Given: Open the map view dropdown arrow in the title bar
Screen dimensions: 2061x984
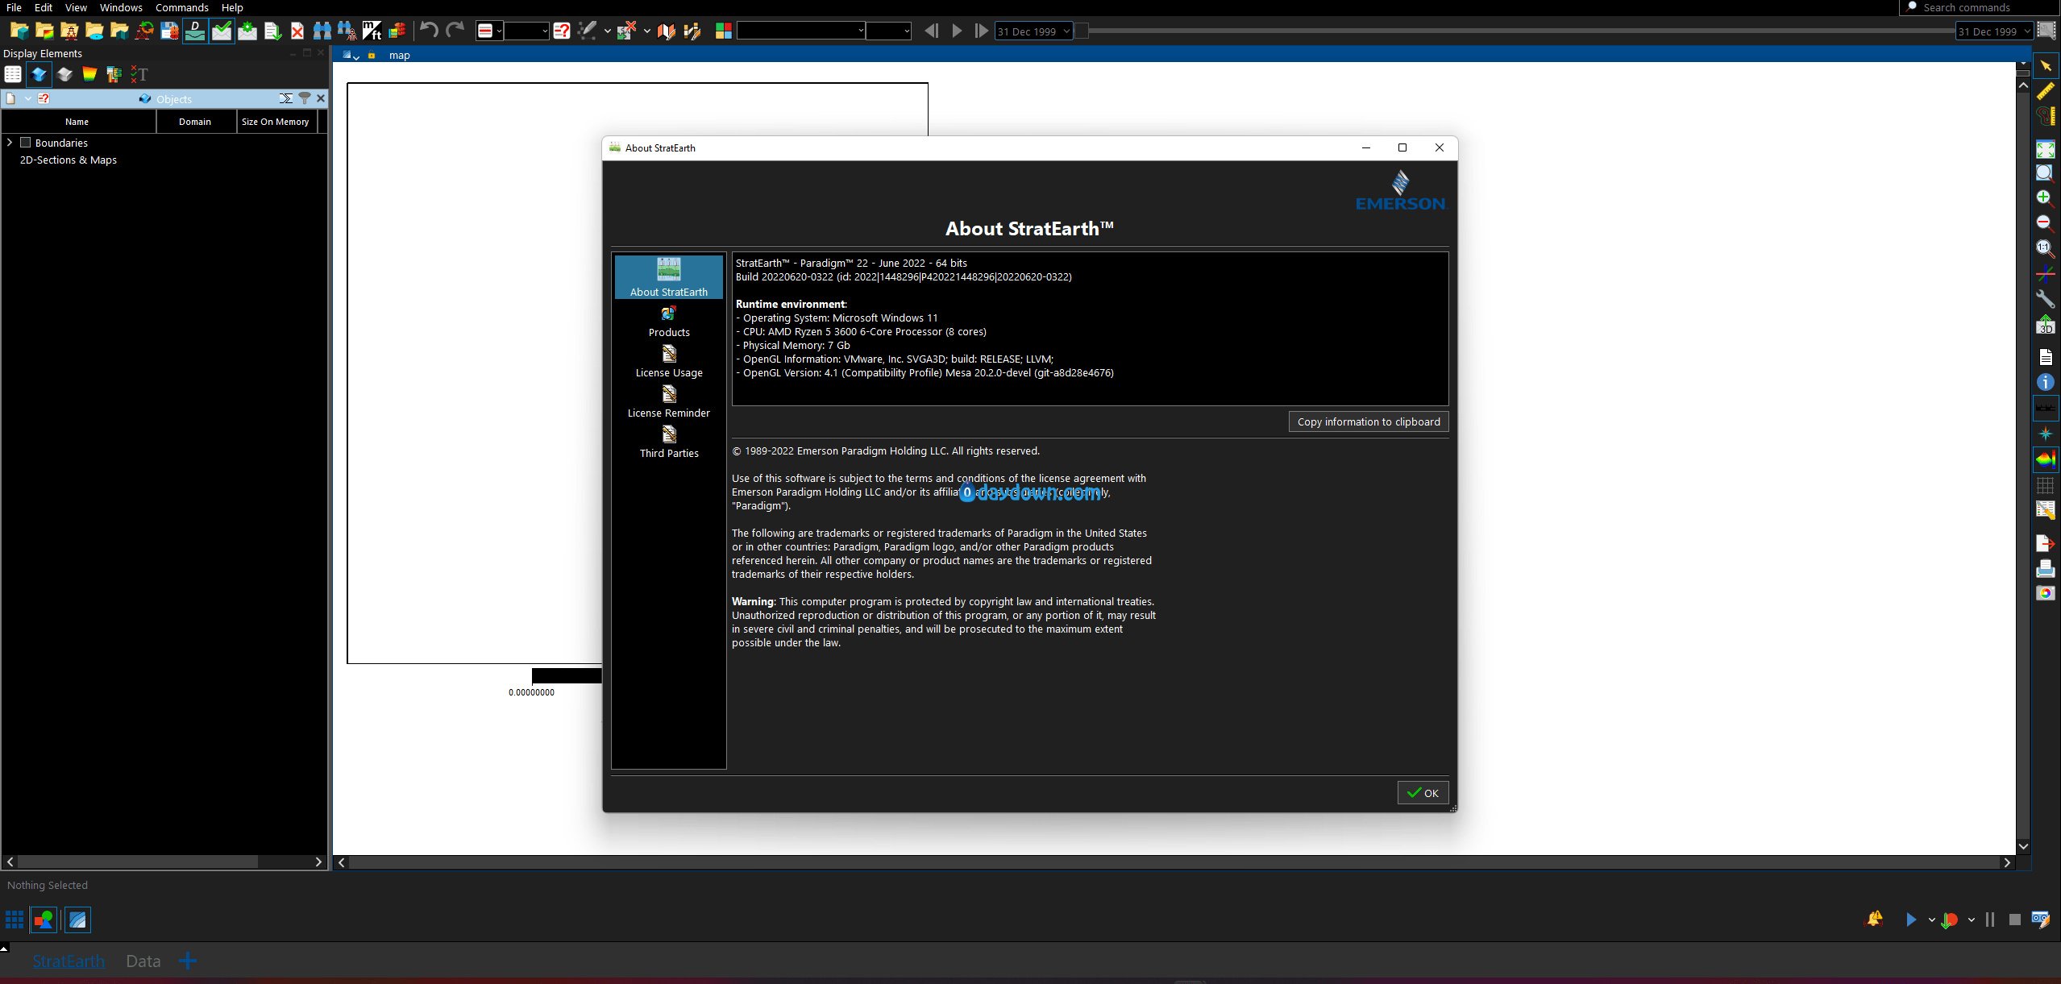Looking at the screenshot, I should (356, 56).
